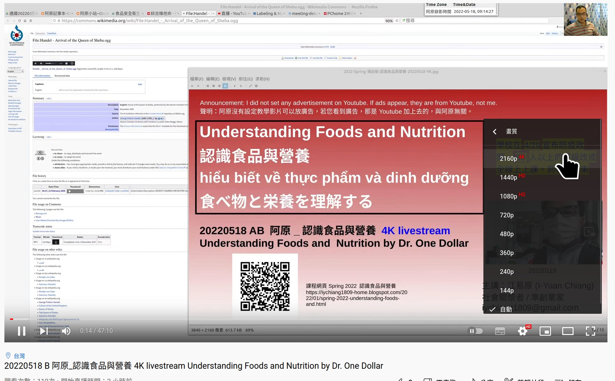Viewport: 615px width, 381px height.
Task: Switch to the 食品安全衛生 Firefox tab
Action: pos(128,14)
